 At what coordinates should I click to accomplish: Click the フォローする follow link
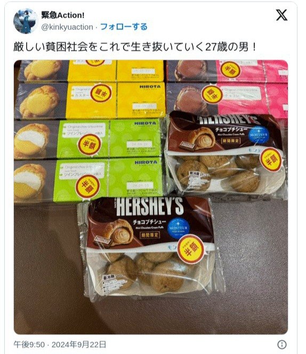coord(124,27)
